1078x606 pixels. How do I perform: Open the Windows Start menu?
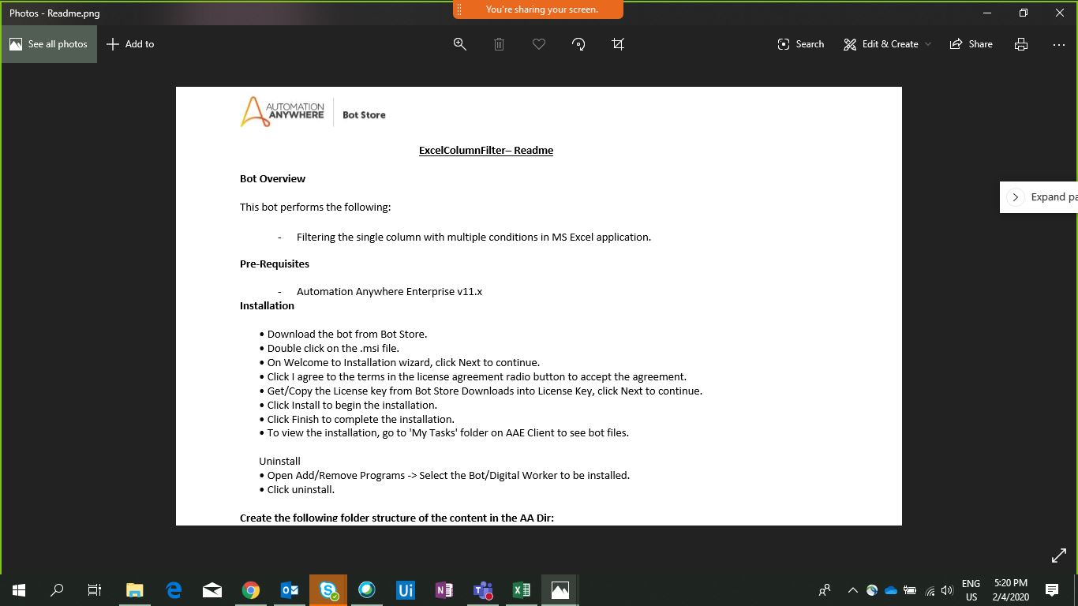[x=19, y=590]
